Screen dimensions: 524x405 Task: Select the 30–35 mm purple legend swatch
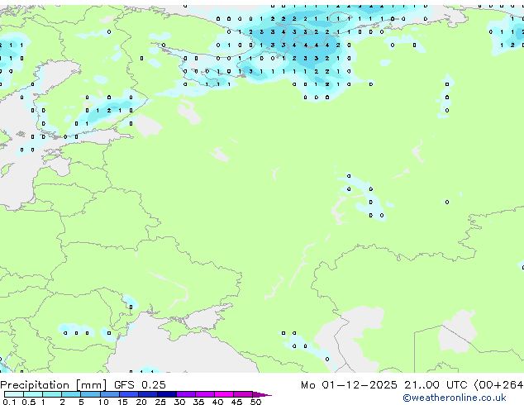click(185, 394)
